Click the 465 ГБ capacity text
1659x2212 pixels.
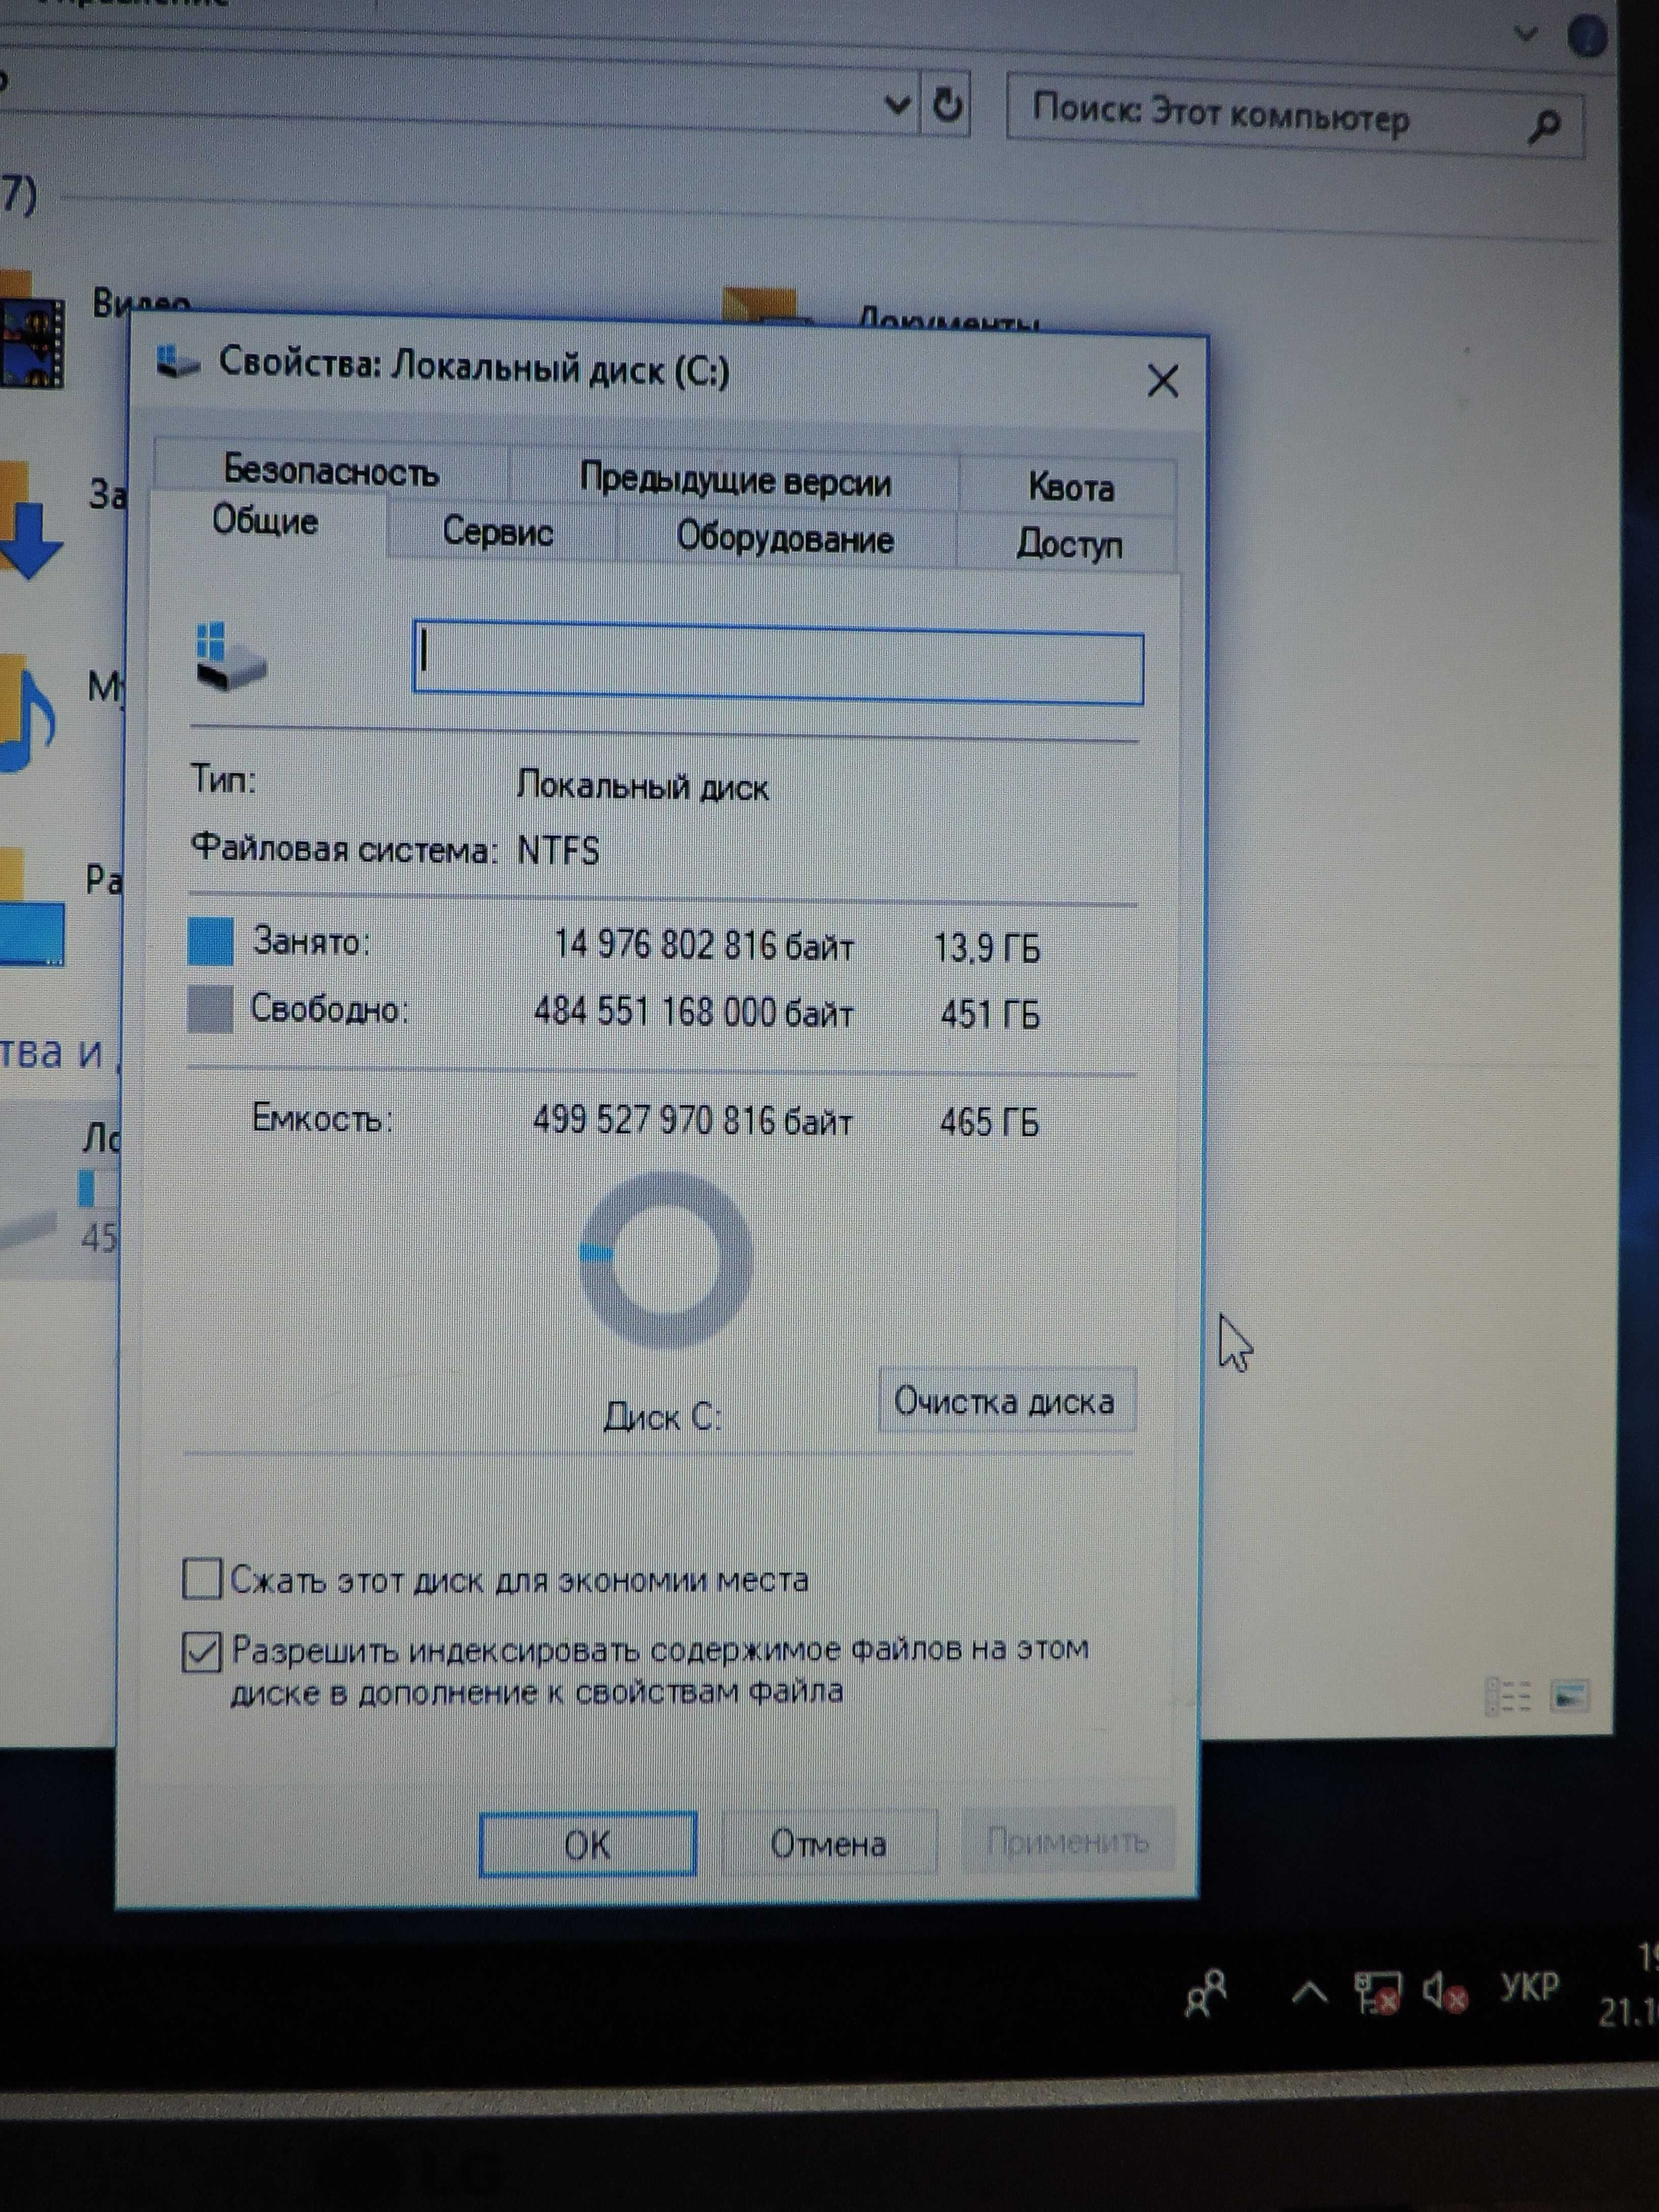(x=989, y=1122)
